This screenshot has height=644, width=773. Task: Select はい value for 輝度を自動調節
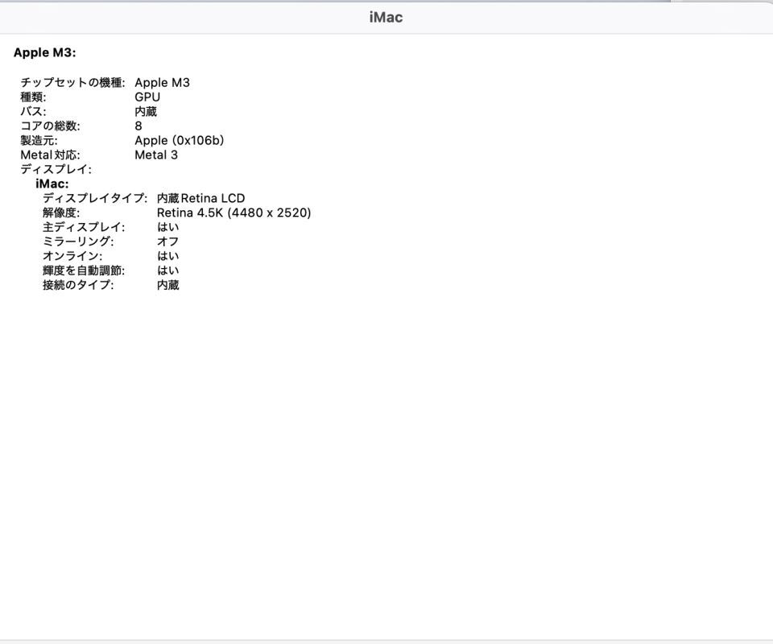click(168, 270)
